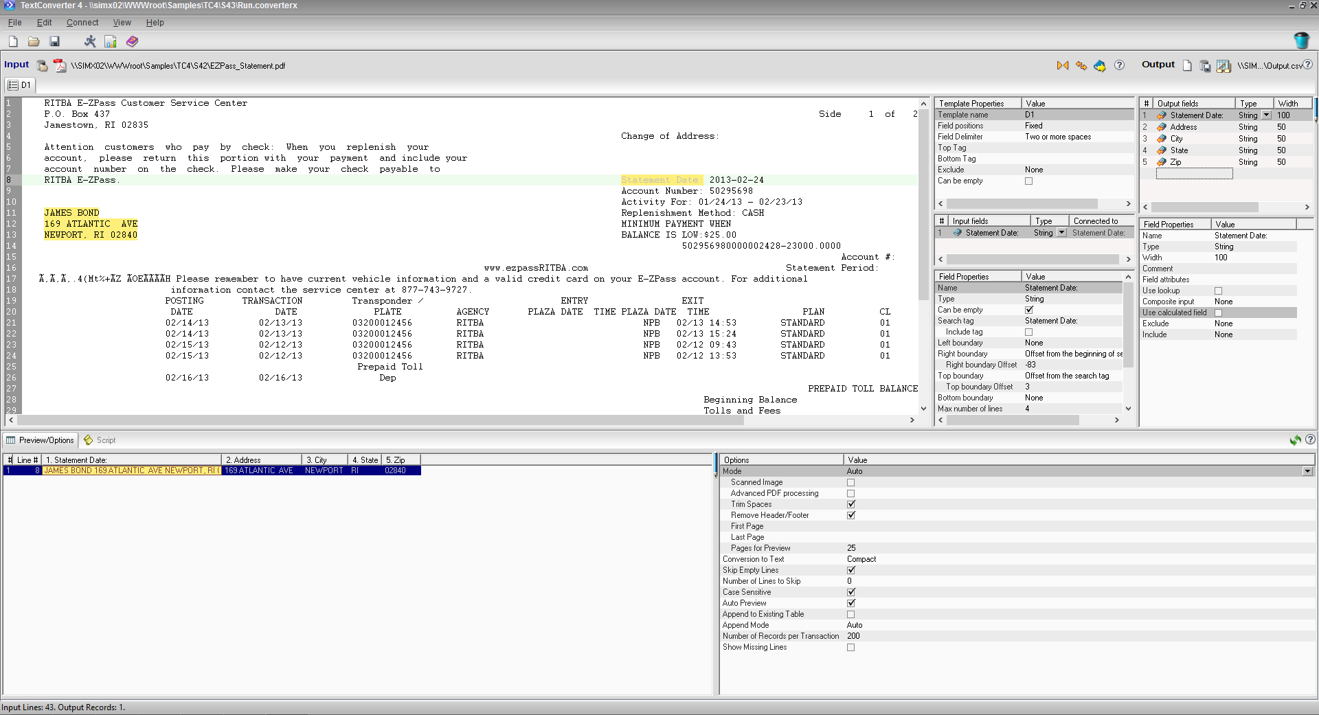Click the Open folder toolbar icon
This screenshot has width=1319, height=715.
pos(34,42)
